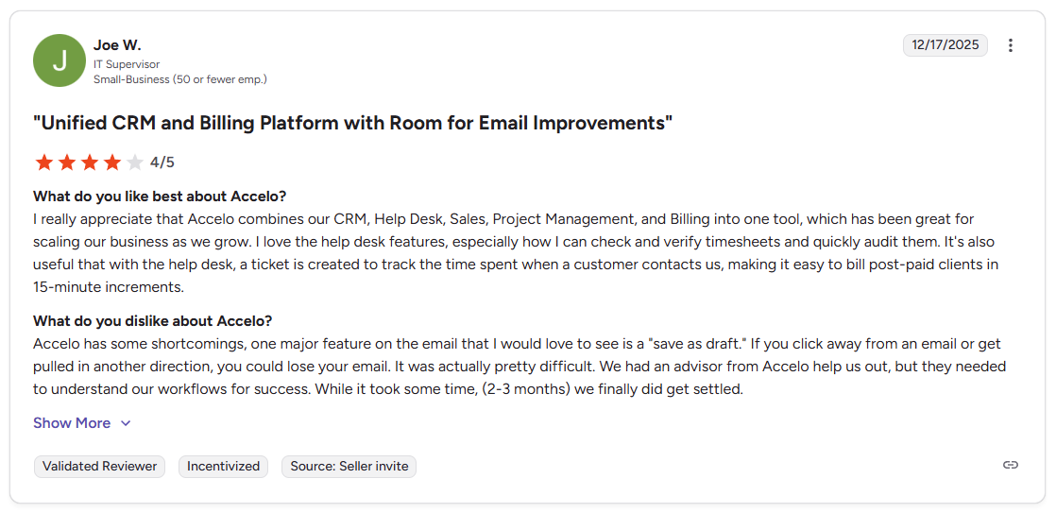Click the first rating star
The width and height of the screenshot is (1056, 513).
[43, 162]
